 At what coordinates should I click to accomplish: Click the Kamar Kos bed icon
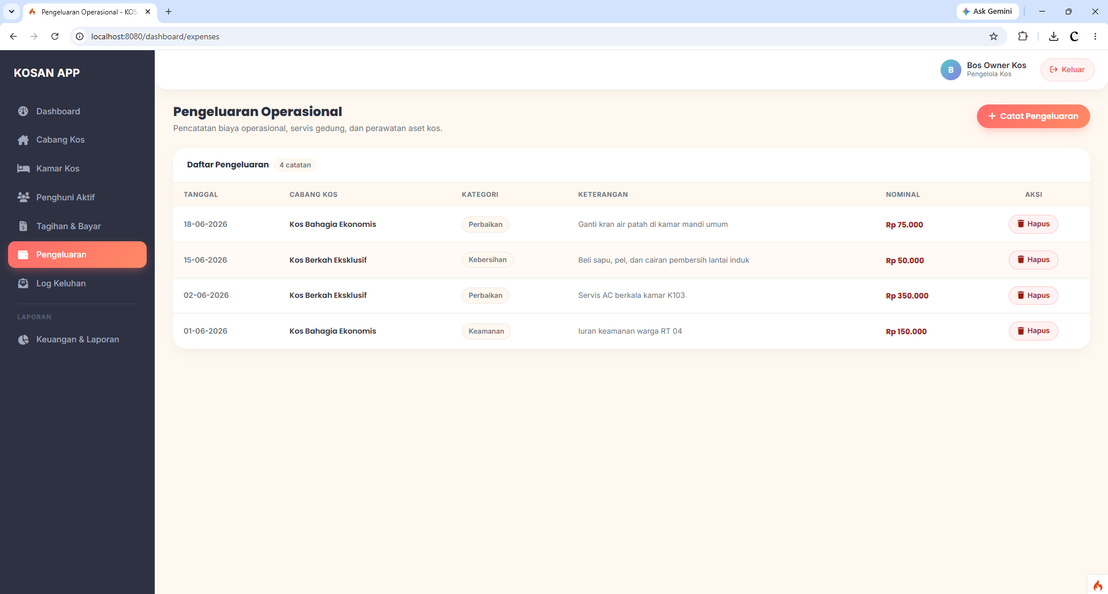[23, 169]
